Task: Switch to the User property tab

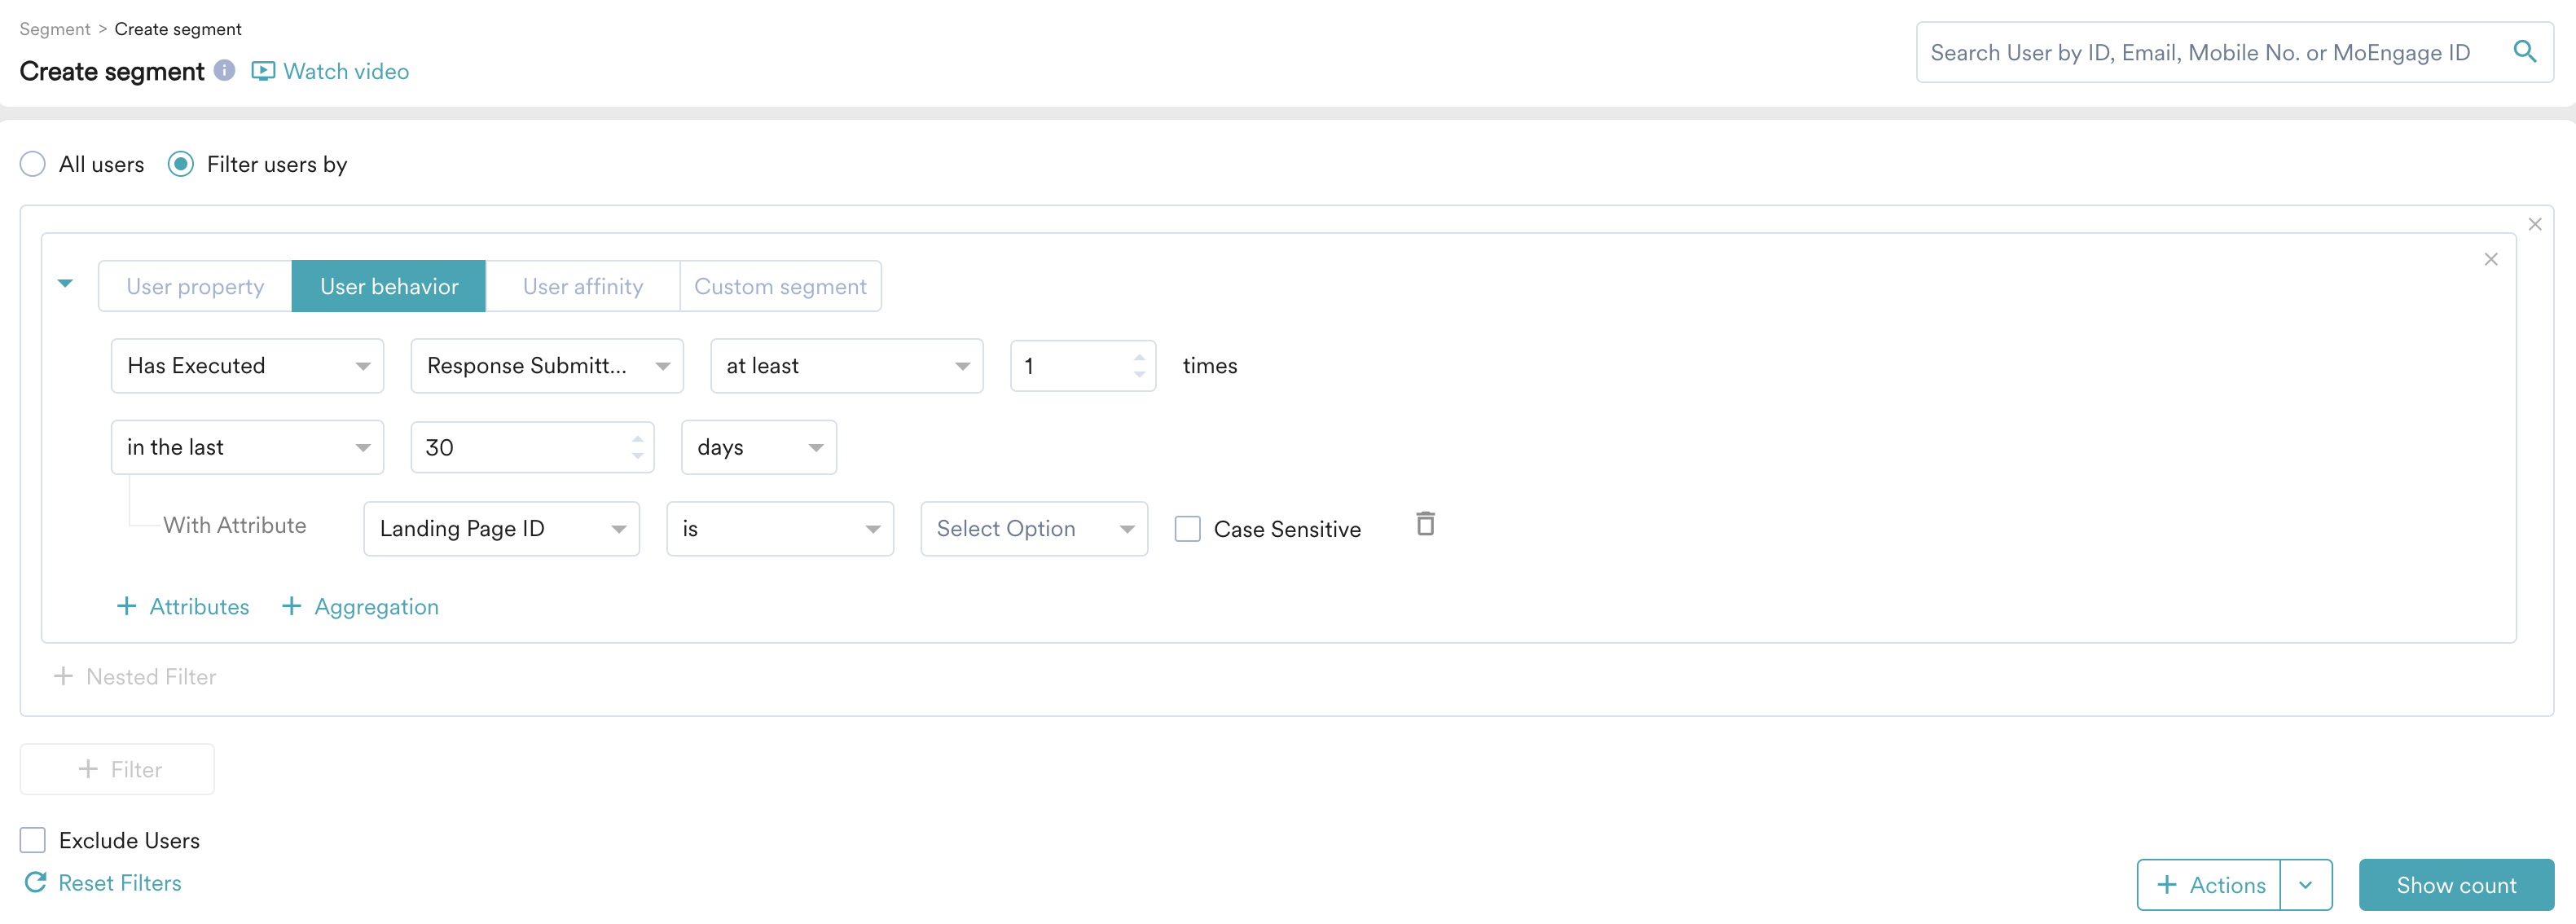Action: tap(195, 287)
